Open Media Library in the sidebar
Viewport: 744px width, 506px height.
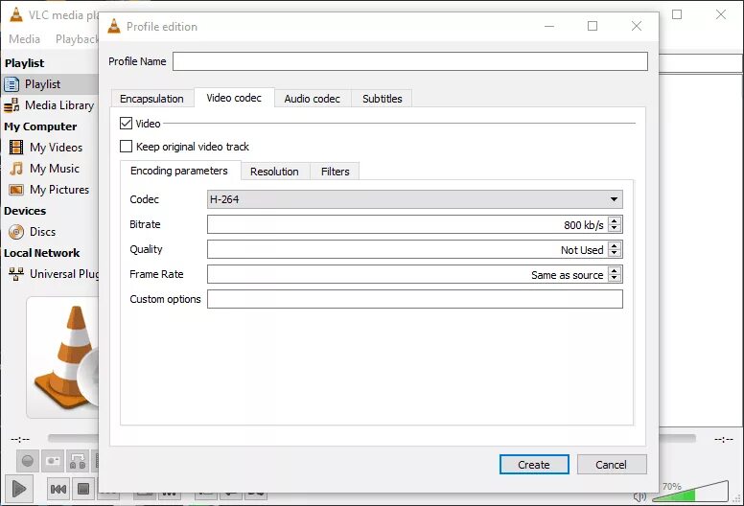click(50, 105)
